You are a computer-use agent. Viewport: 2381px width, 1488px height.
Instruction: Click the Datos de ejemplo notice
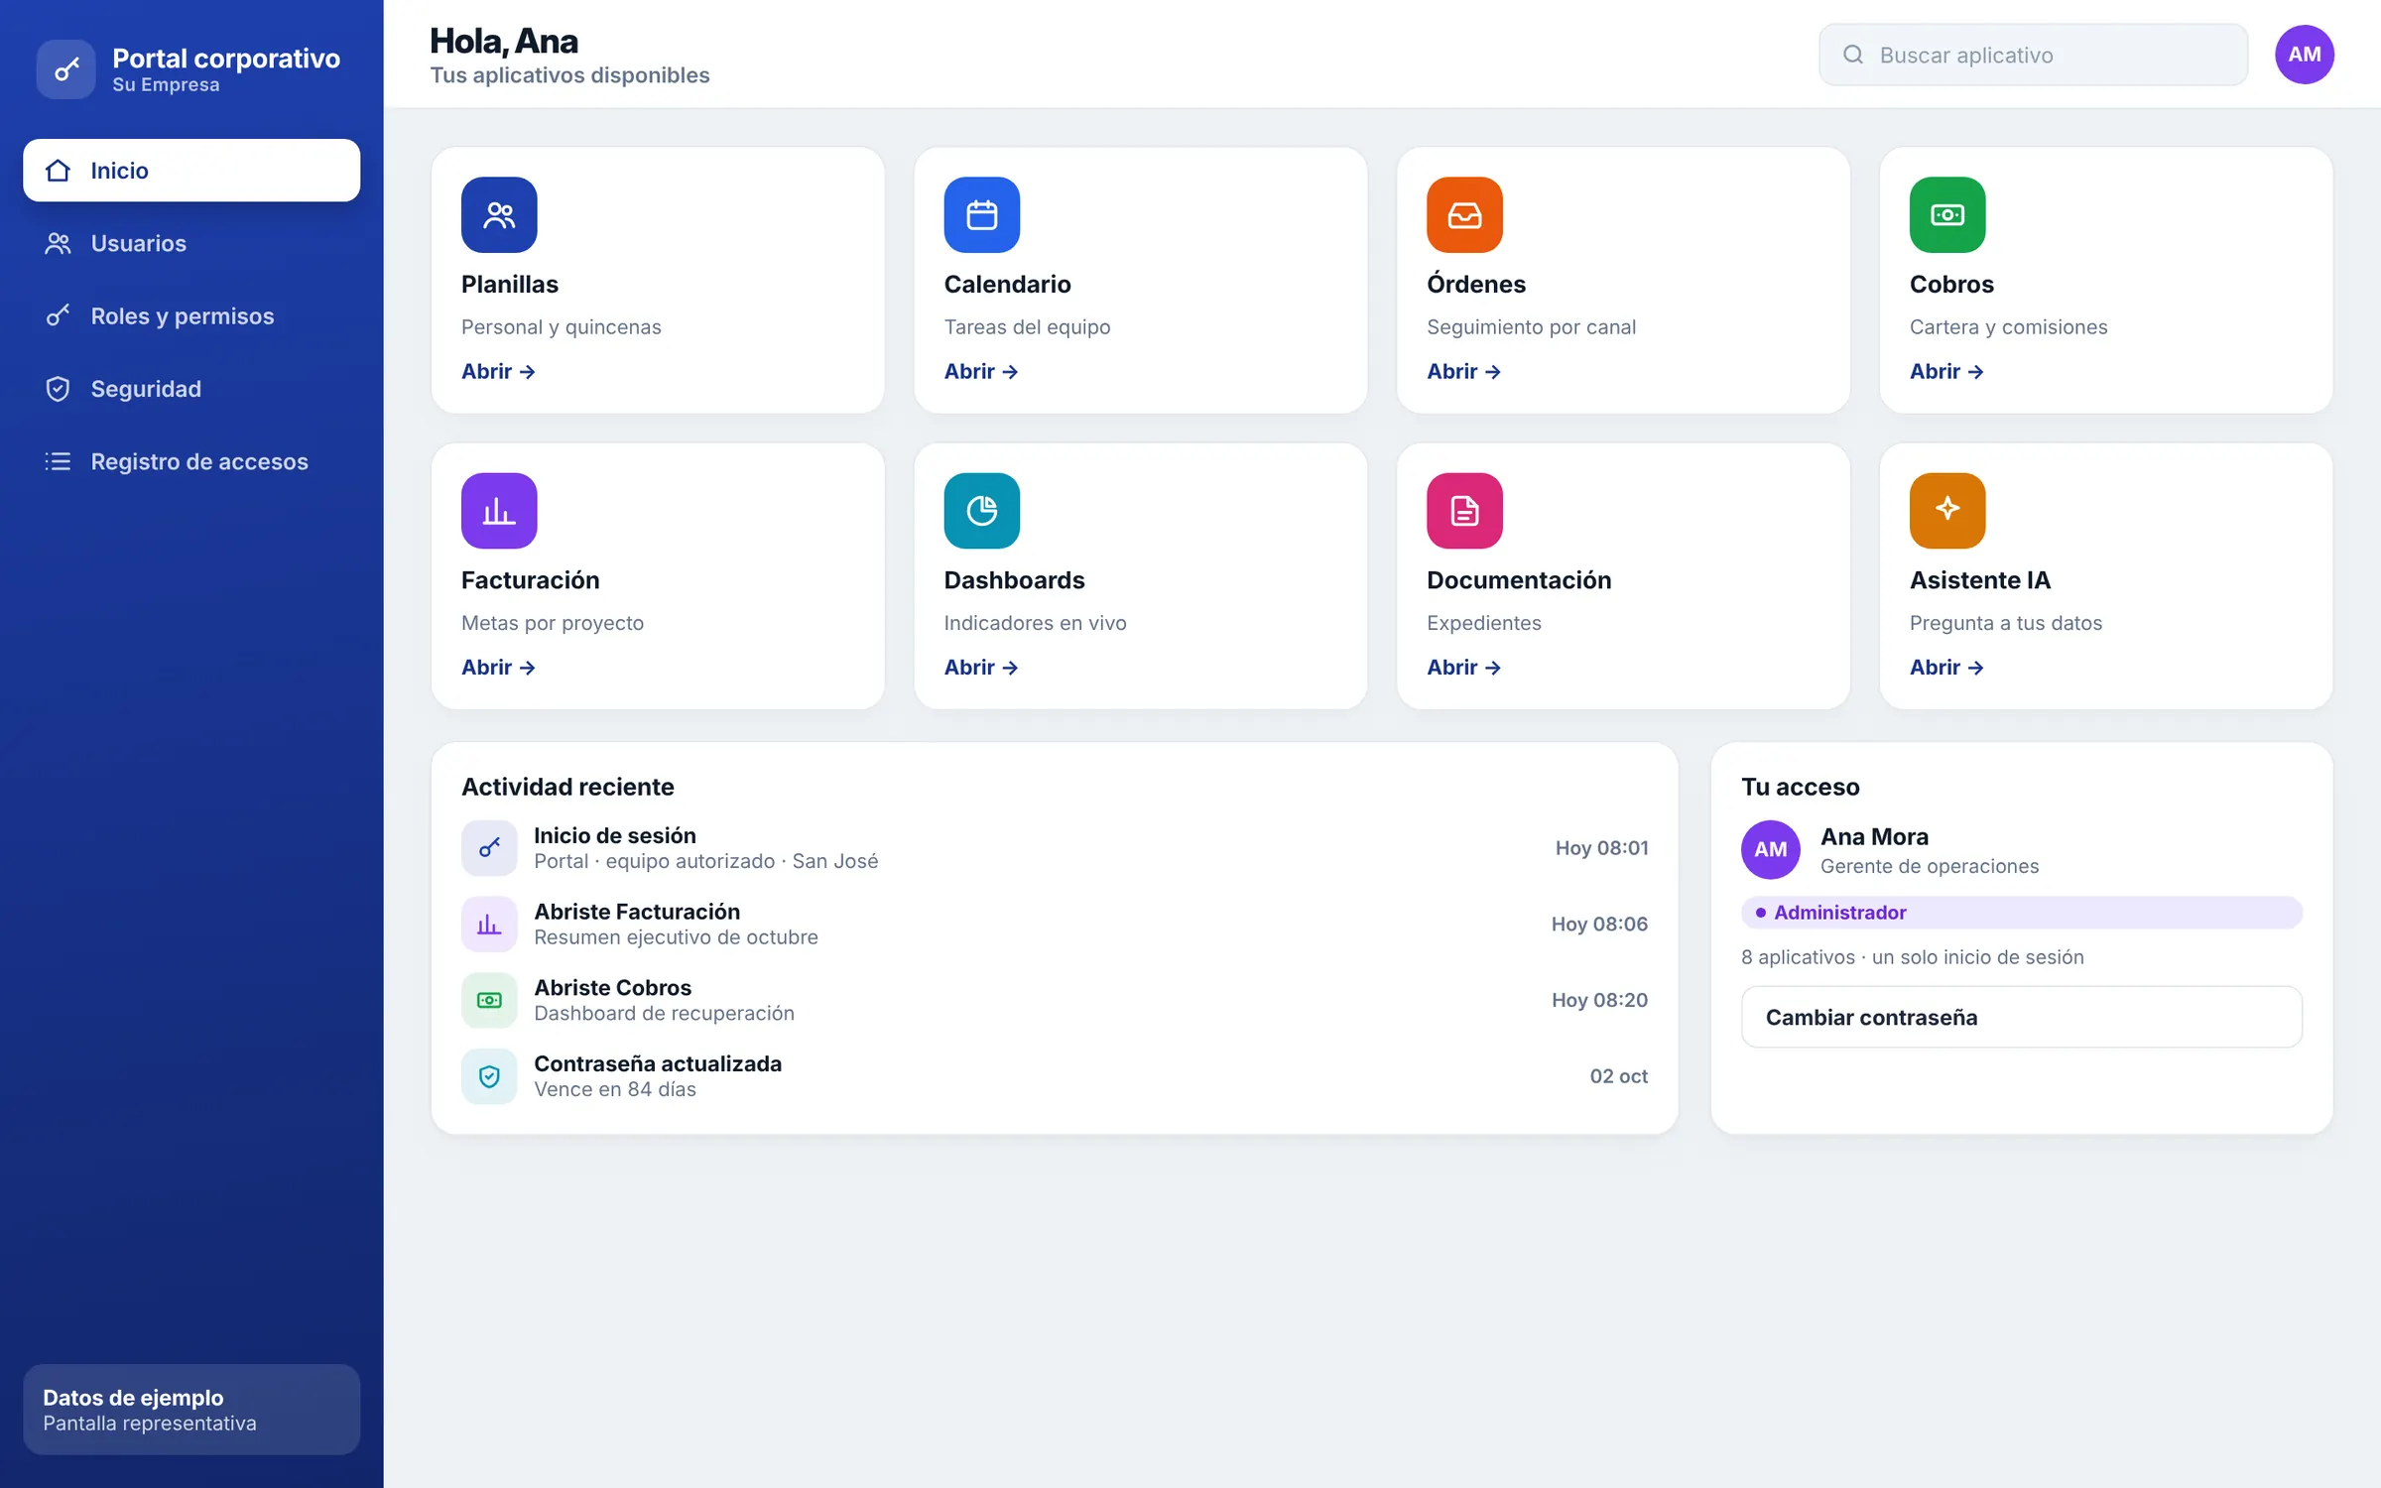191,1410
